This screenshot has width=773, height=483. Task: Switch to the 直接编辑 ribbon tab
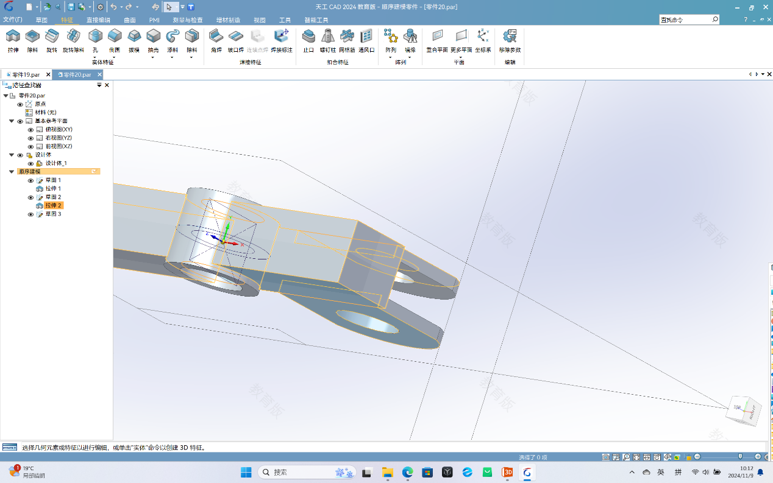(98, 20)
